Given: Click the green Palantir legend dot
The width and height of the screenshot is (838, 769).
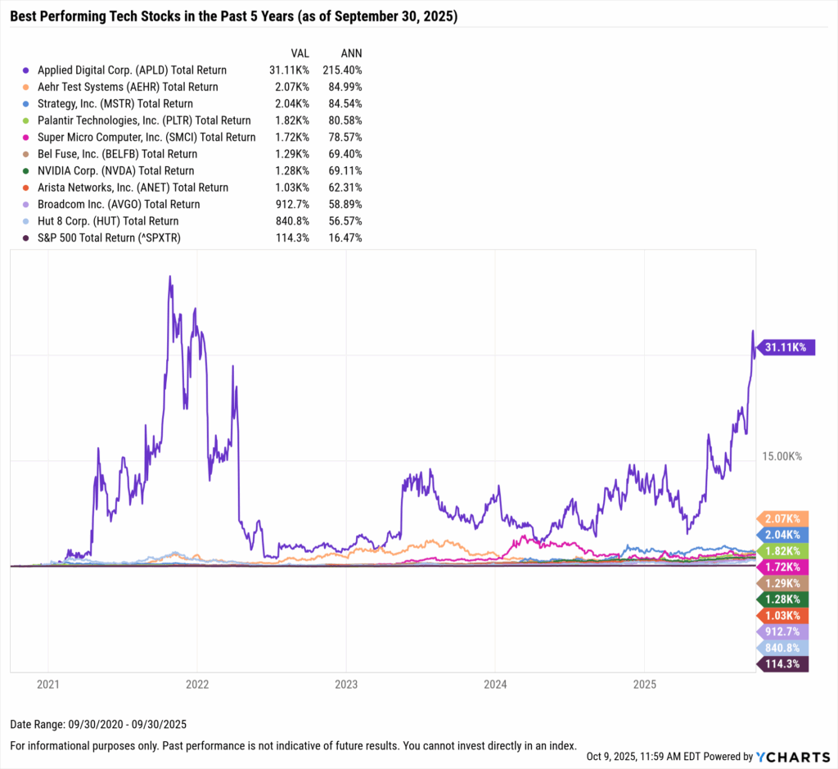Looking at the screenshot, I should coord(29,120).
